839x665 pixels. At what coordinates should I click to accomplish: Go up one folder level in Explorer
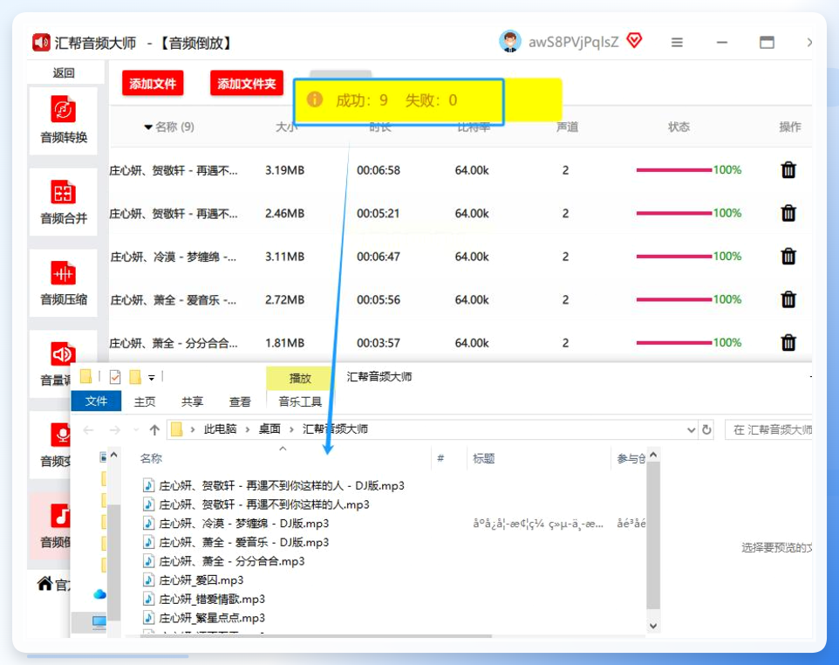[154, 429]
